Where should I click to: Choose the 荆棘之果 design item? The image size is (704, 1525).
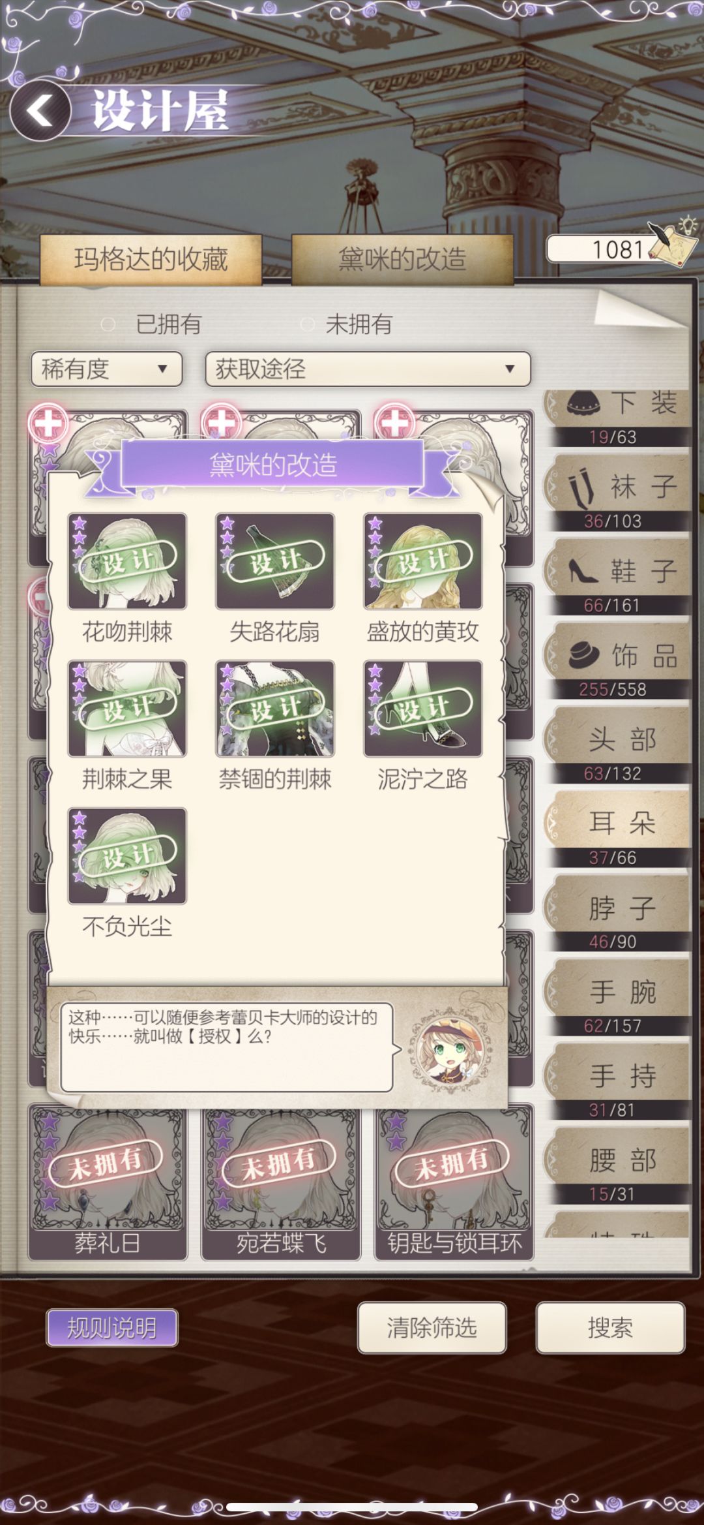127,708
